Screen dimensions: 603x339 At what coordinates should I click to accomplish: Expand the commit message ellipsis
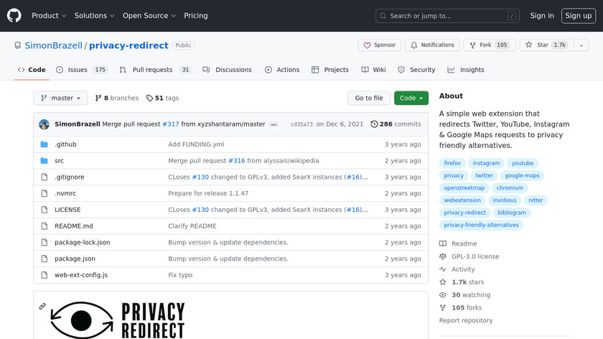pos(274,124)
